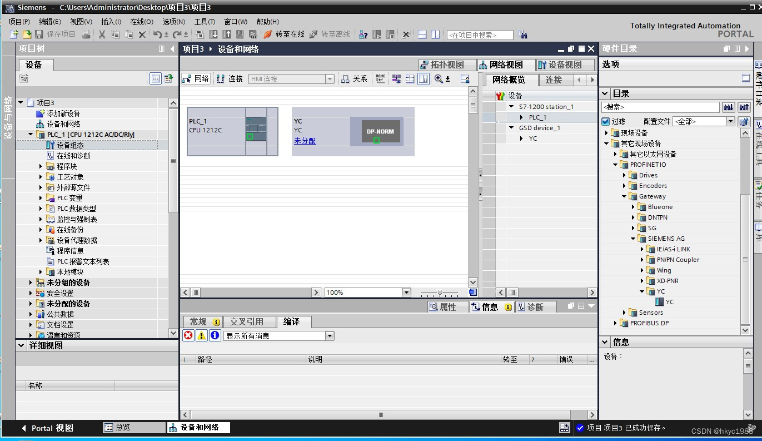Click the catalog 搜索 input field
Image resolution: width=762 pixels, height=441 pixels.
click(x=660, y=107)
